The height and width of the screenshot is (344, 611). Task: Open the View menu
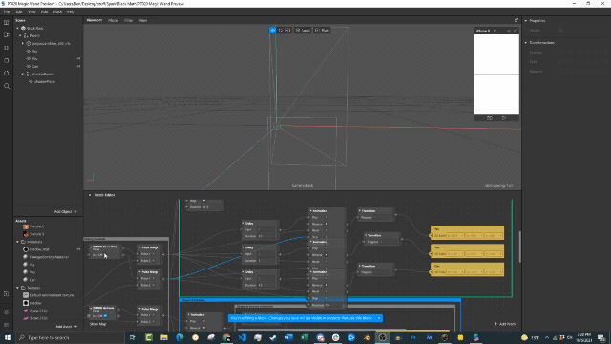[32, 12]
